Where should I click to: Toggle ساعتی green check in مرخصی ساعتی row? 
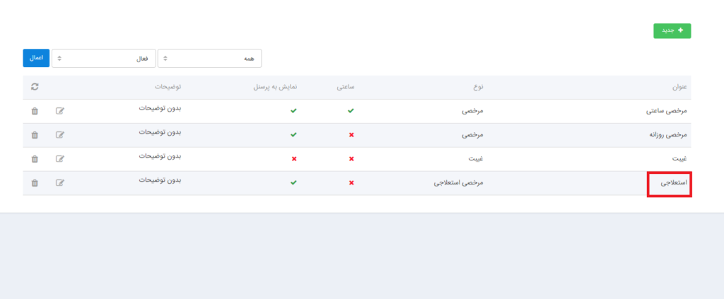tap(351, 111)
